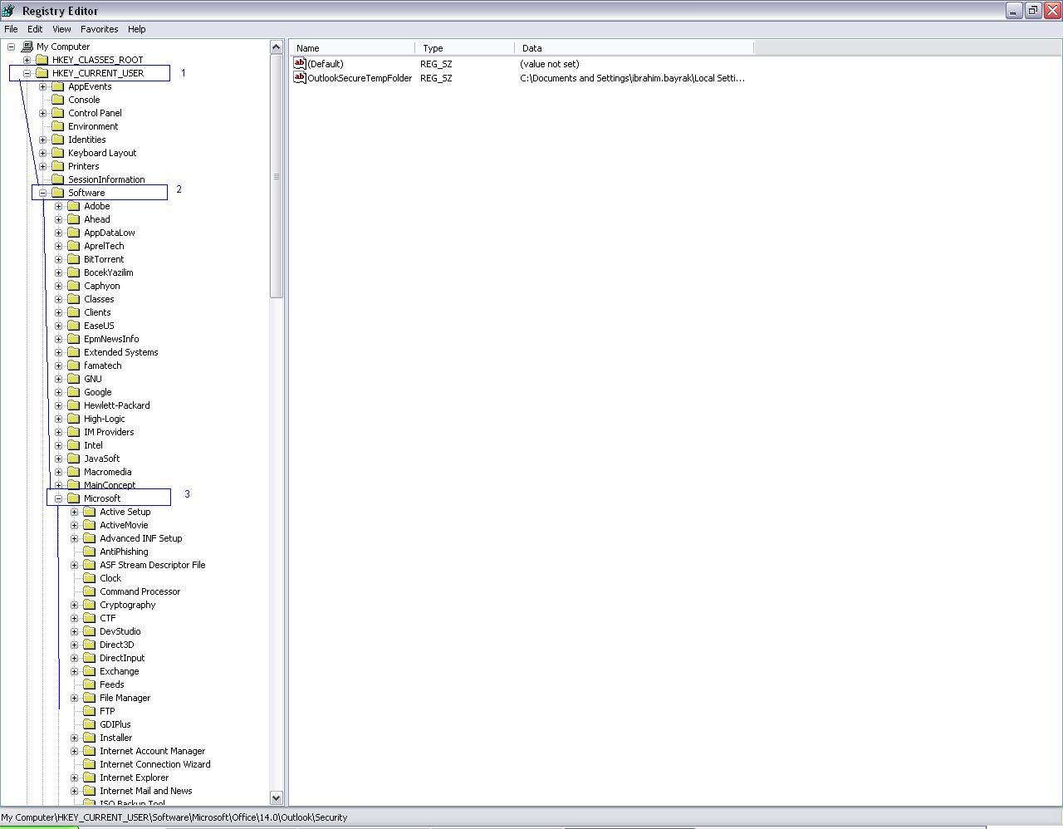The image size is (1063, 829).
Task: Expand the File Manager key
Action: tap(74, 698)
